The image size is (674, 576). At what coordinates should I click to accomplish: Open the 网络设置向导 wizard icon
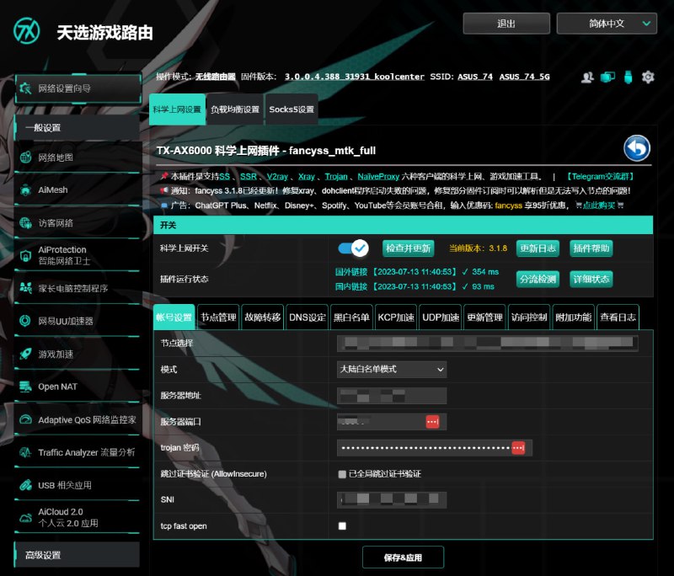pyautogui.click(x=26, y=88)
